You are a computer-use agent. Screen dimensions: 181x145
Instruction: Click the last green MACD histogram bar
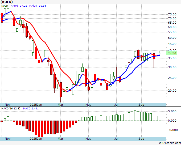160,118
